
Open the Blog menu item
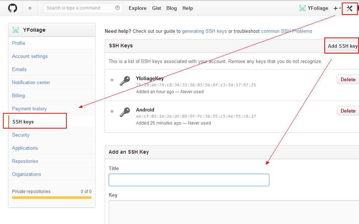point(171,8)
